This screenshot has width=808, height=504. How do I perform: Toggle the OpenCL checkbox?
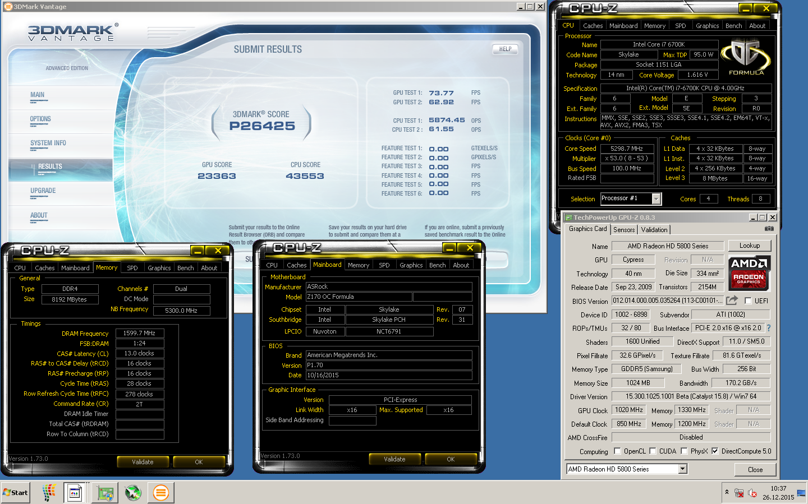pos(617,451)
